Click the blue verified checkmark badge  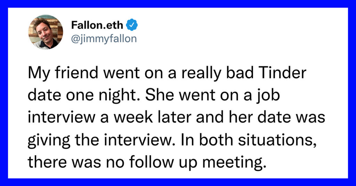click(132, 25)
